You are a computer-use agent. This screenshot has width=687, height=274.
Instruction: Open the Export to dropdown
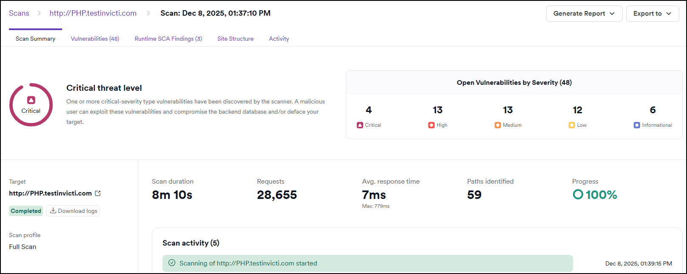[653, 14]
